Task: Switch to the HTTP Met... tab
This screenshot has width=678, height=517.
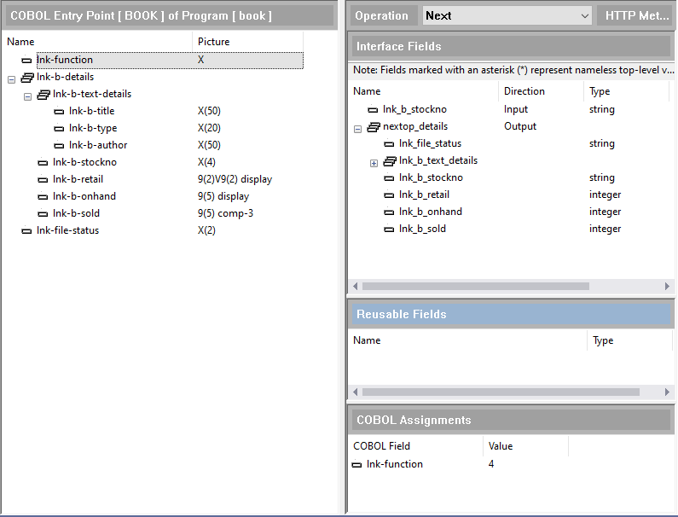Action: [x=637, y=15]
